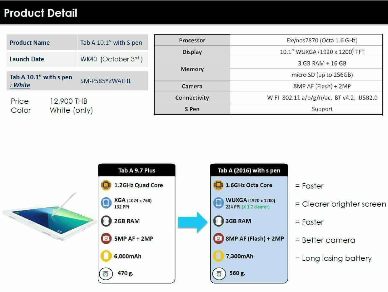388x292 pixels.
Task: Click the "Price" label
Action: [20, 101]
